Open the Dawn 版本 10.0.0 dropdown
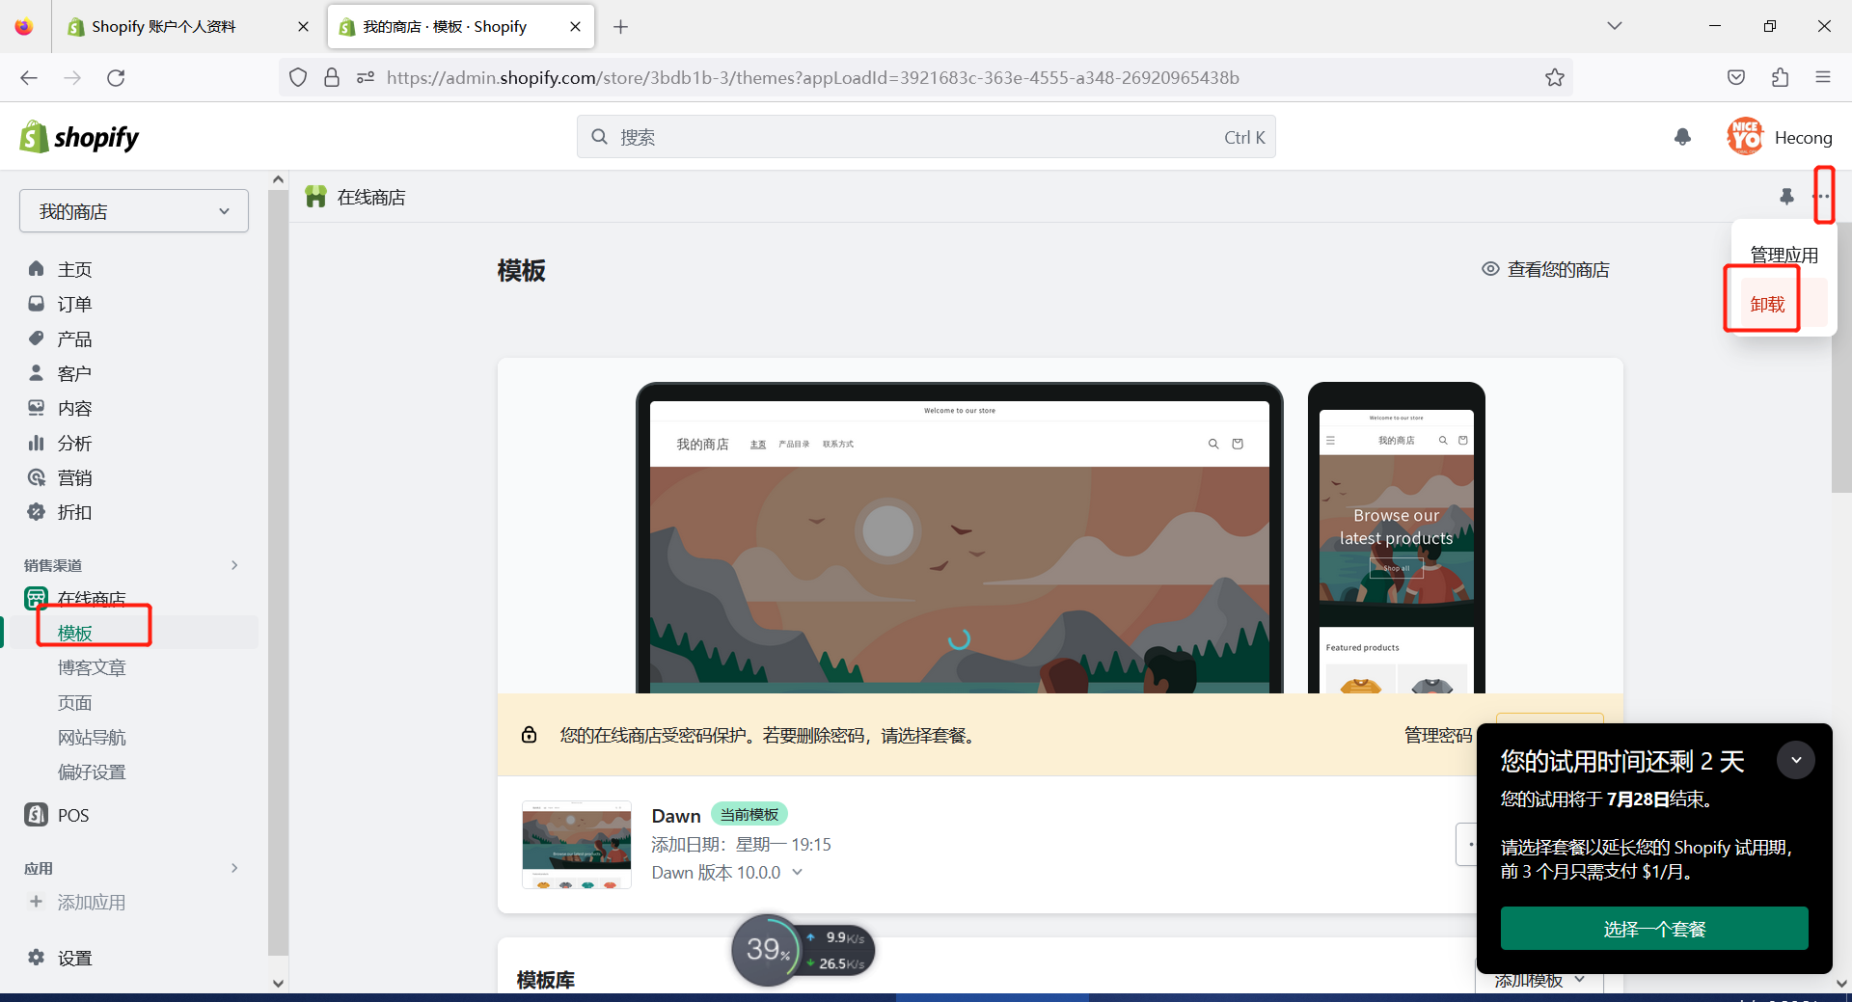The image size is (1852, 1002). pyautogui.click(x=726, y=872)
